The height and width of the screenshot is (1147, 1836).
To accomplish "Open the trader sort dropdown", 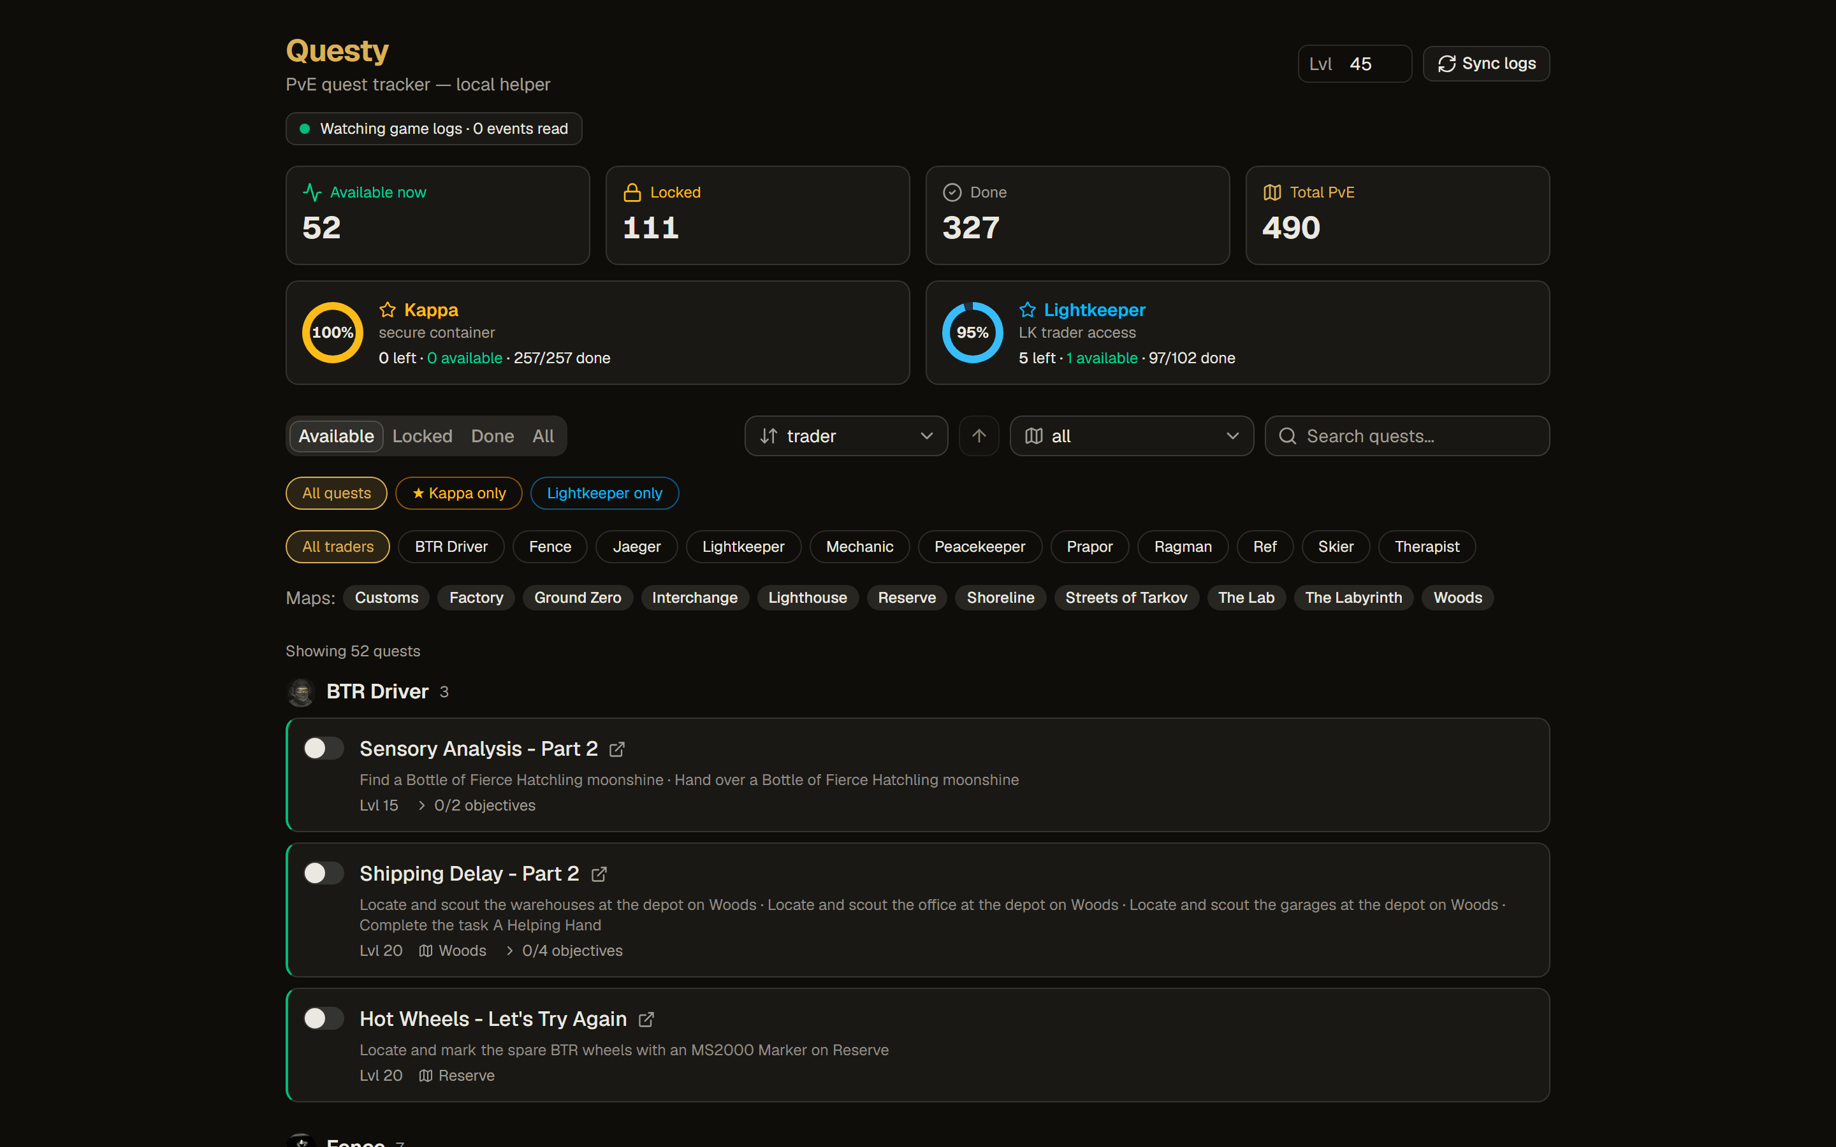I will point(846,435).
